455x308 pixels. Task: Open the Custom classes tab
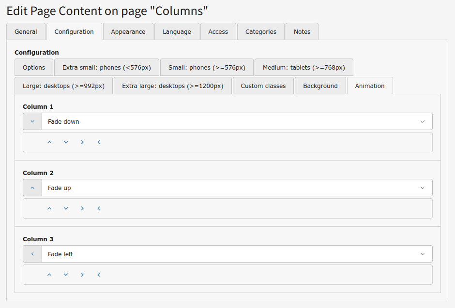(x=263, y=86)
